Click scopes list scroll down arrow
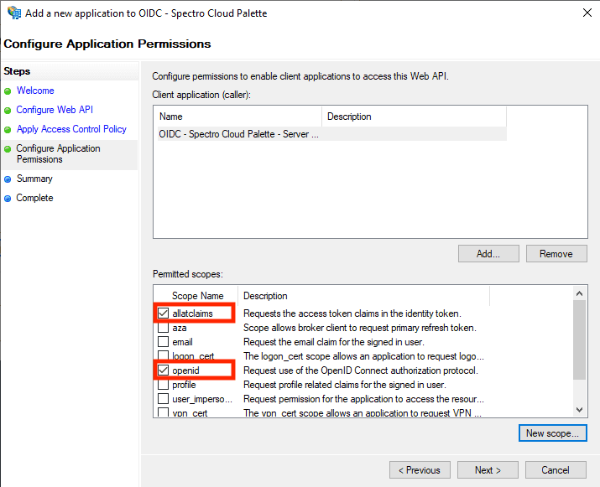This screenshot has width=600, height=487. click(579, 410)
